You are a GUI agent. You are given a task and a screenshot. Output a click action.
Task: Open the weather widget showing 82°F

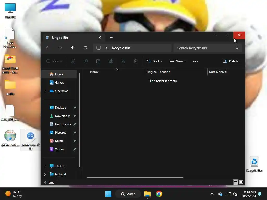14,194
